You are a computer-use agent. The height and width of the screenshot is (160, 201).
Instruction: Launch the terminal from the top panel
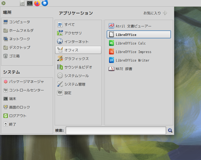coord(29,3)
